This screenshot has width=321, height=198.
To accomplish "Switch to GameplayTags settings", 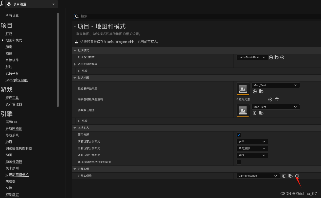I will coord(16,80).
